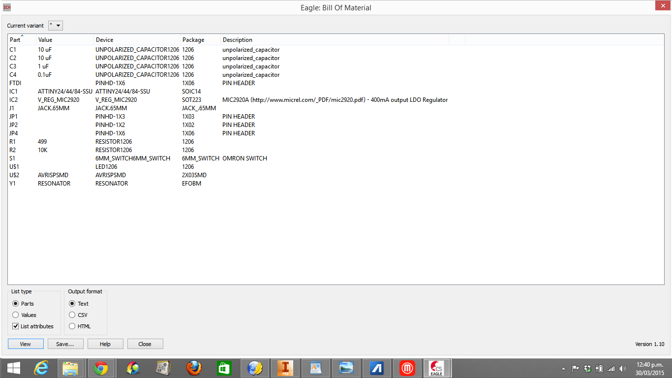672x378 pixels.
Task: Open the blue Autodesk A taskbar icon
Action: 377,368
